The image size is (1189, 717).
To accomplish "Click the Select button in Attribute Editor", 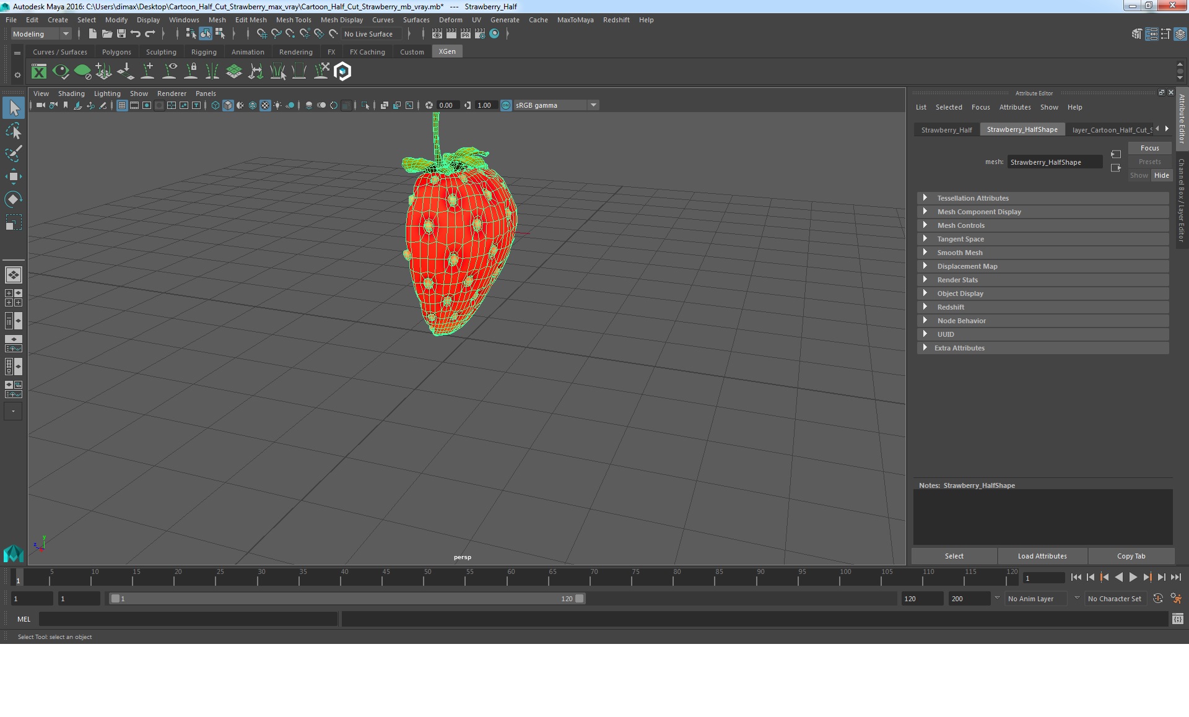I will (x=954, y=556).
